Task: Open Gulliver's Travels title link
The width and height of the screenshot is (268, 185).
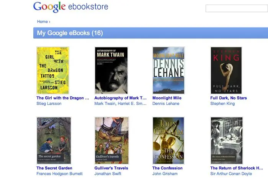Action: 111,168
